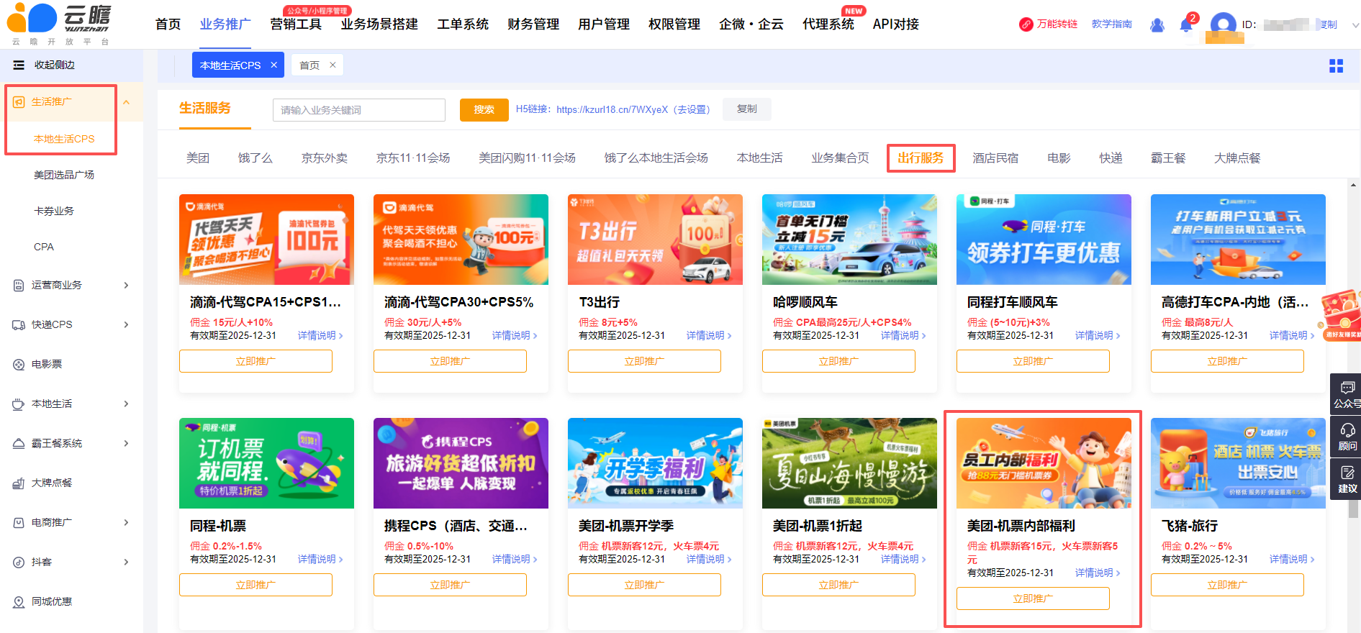This screenshot has width=1361, height=633.
Task: Expand the 电商推广 sidebar menu
Action: coord(126,523)
